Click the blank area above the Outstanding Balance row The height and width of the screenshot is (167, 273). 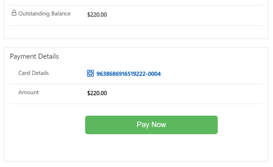(135, 2)
